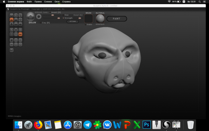Click the Save file icon

(x=20, y=45)
